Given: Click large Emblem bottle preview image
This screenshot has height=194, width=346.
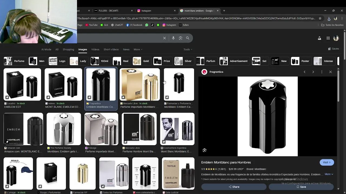Looking at the screenshot, I should click(x=268, y=116).
